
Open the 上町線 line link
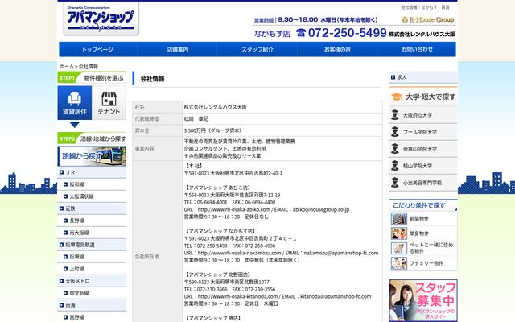tap(77, 269)
